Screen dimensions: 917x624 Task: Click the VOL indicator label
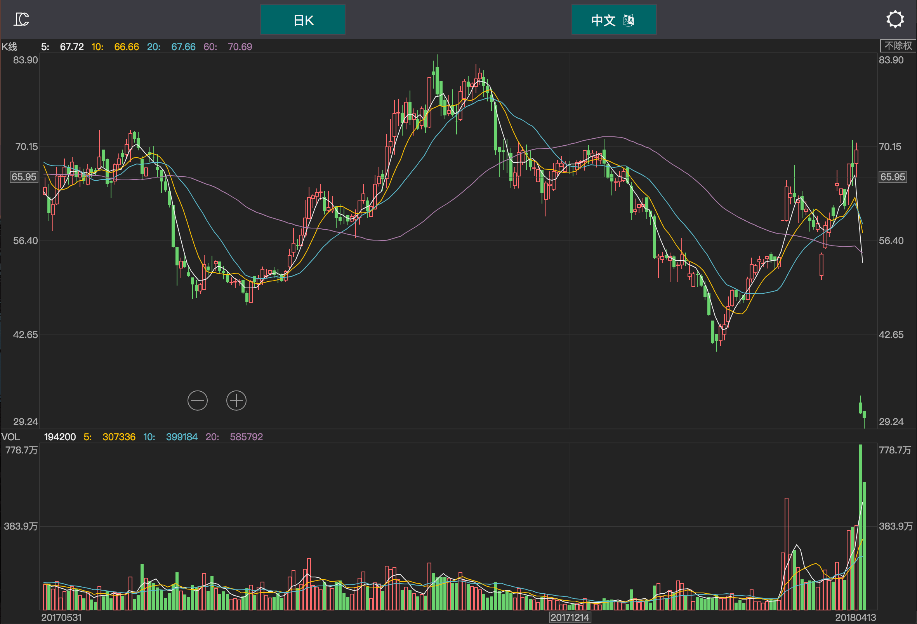tap(10, 437)
